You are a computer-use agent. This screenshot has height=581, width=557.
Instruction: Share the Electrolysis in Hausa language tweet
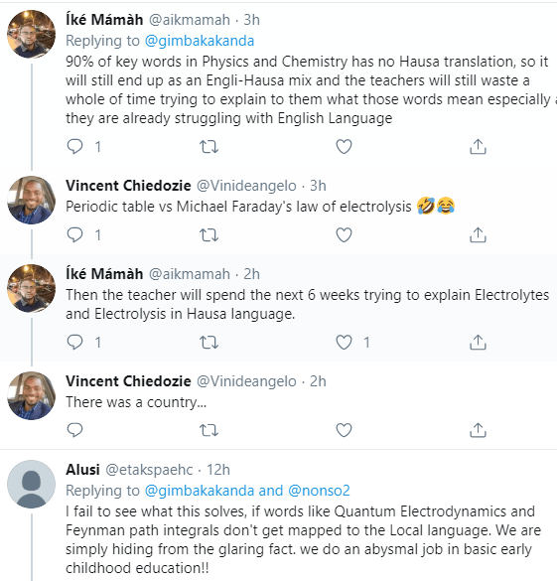478,342
